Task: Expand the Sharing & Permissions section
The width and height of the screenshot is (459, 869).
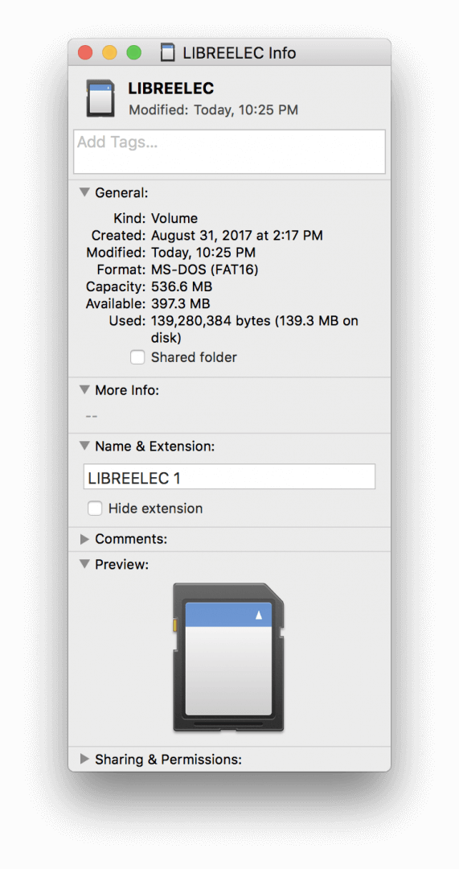Action: [84, 760]
